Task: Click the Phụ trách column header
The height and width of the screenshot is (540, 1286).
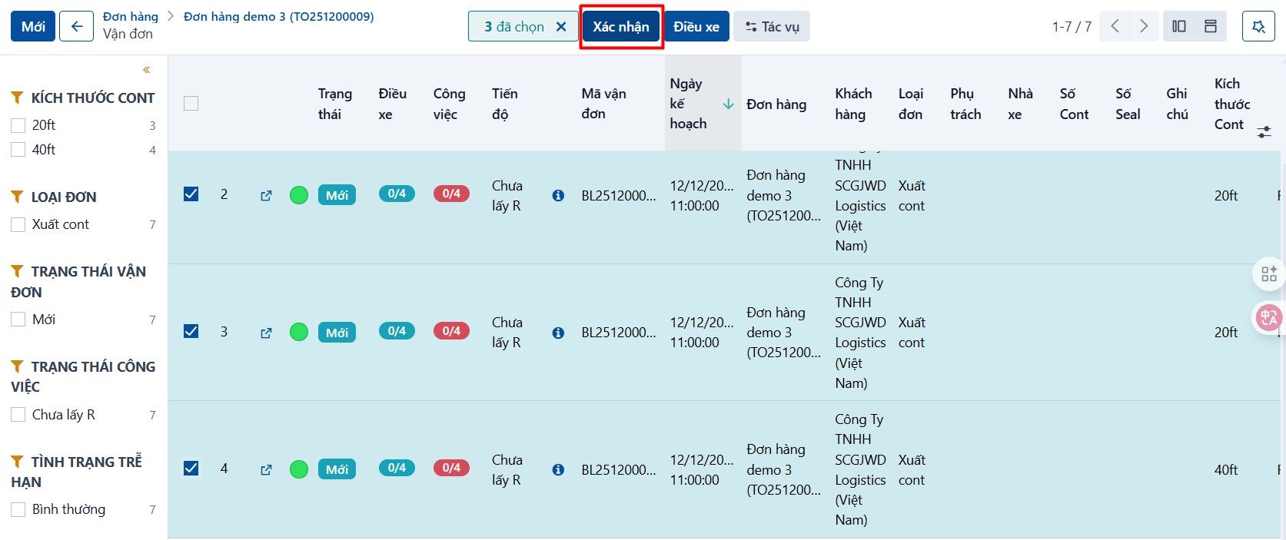Action: coord(965,104)
